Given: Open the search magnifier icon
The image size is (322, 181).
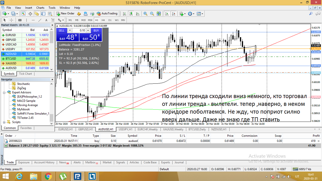Looking at the screenshot, I should [x=311, y=14].
